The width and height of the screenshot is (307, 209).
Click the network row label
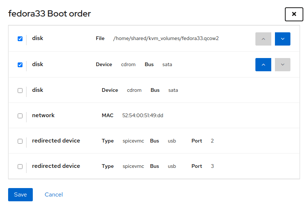point(43,115)
